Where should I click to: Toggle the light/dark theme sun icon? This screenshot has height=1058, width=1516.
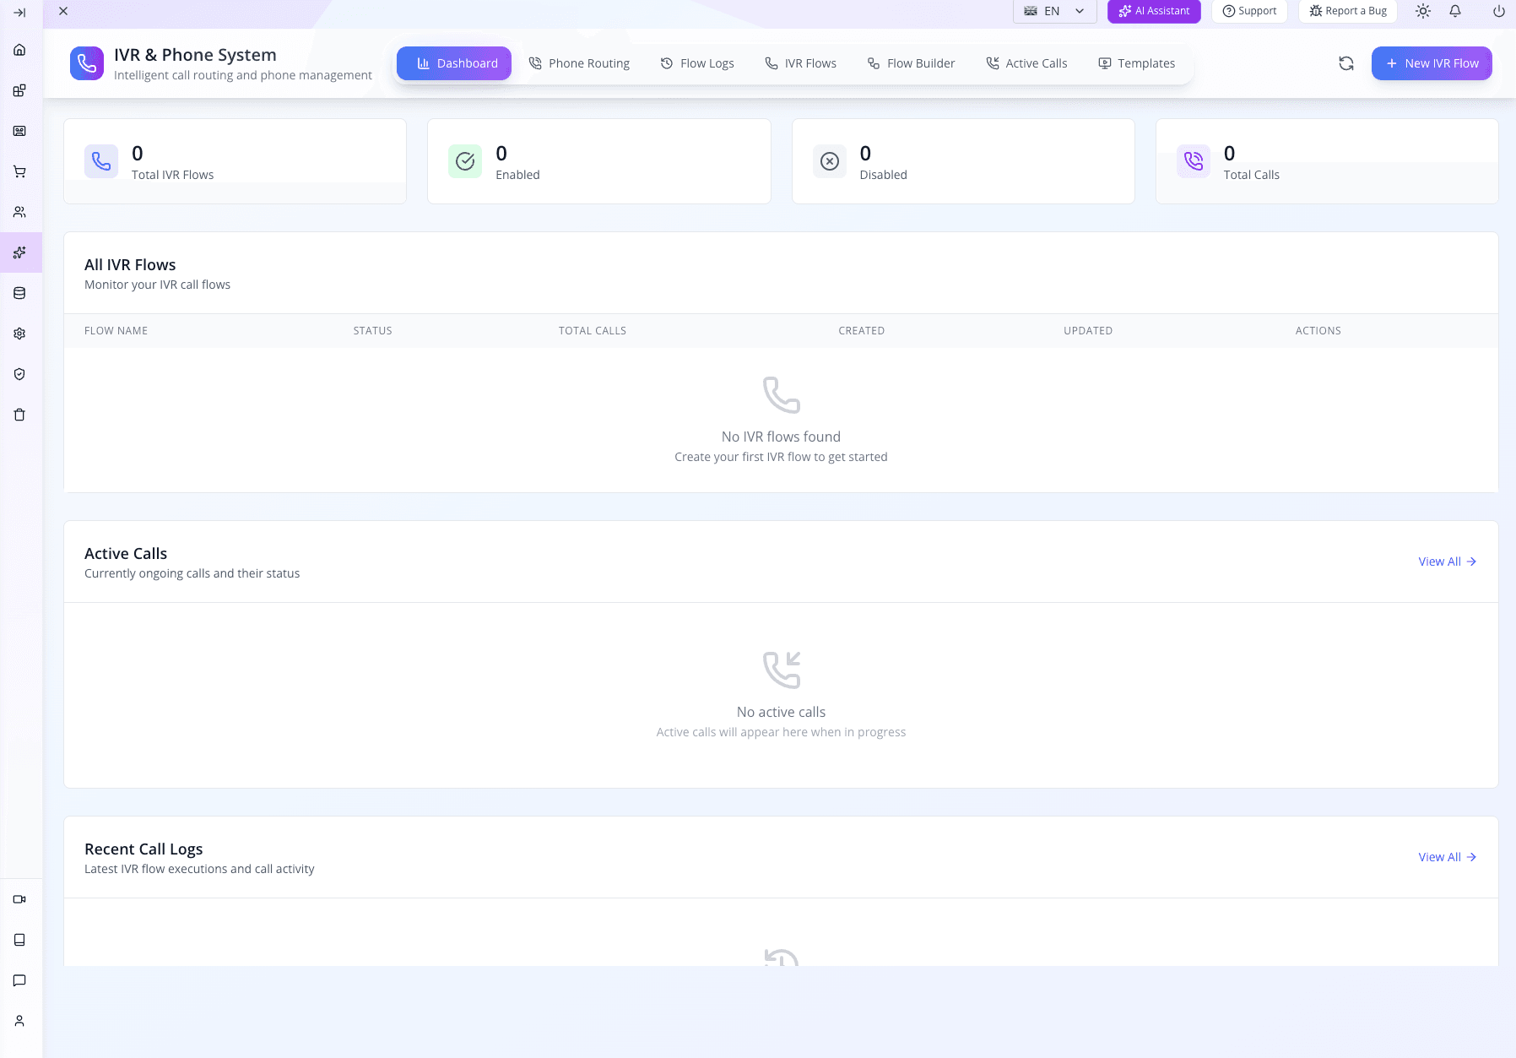coord(1423,11)
